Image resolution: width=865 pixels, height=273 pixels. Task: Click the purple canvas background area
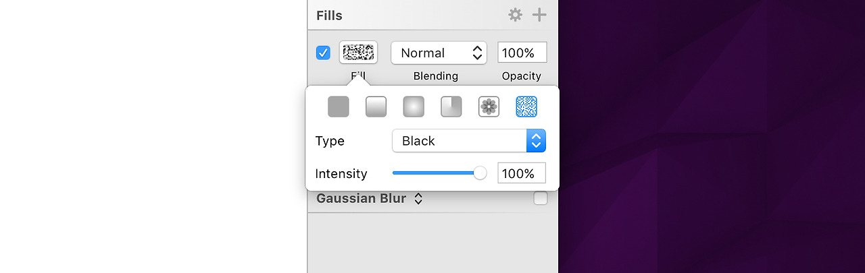pyautogui.click(x=710, y=135)
